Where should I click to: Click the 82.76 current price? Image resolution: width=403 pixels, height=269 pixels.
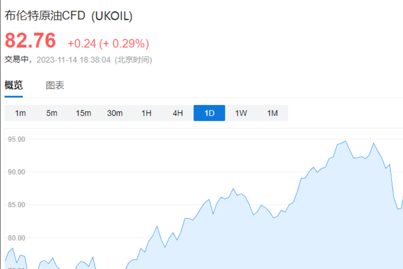tap(30, 40)
